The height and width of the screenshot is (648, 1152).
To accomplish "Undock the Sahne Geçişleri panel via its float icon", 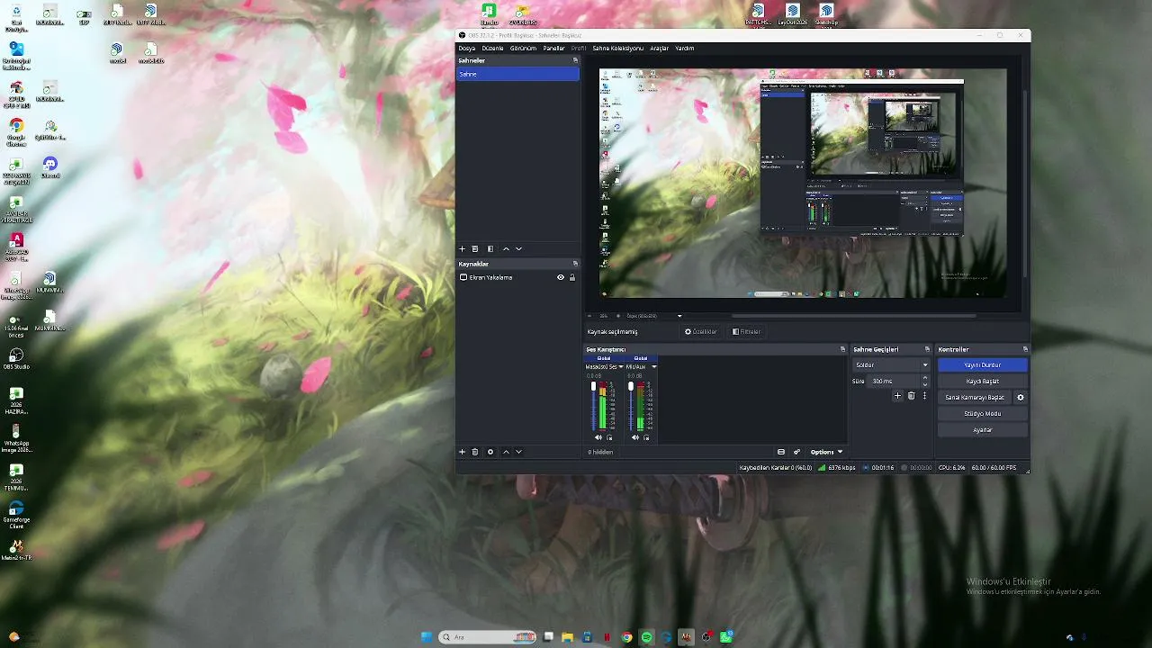I will tap(927, 349).
